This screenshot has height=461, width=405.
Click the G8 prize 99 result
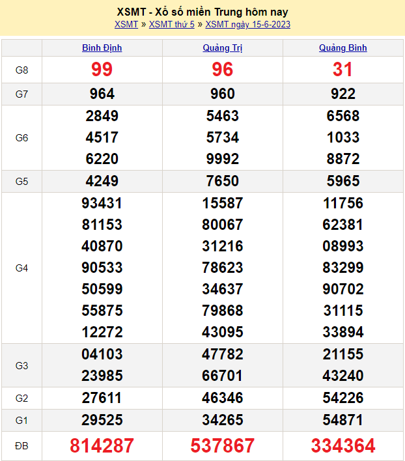tap(102, 70)
